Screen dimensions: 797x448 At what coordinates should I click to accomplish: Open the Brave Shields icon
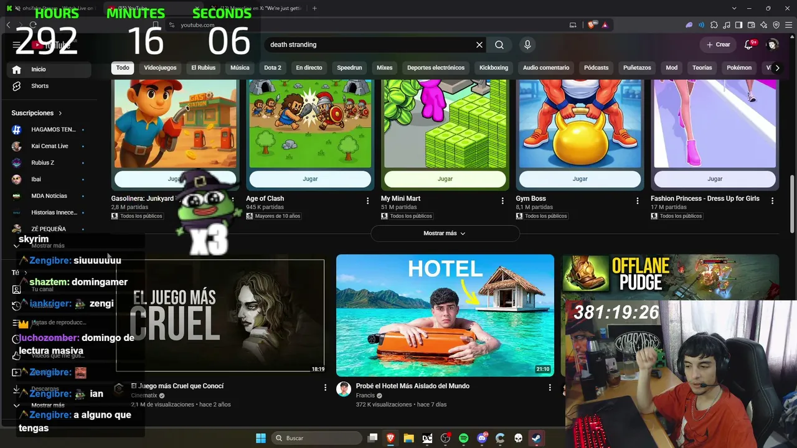pos(591,25)
